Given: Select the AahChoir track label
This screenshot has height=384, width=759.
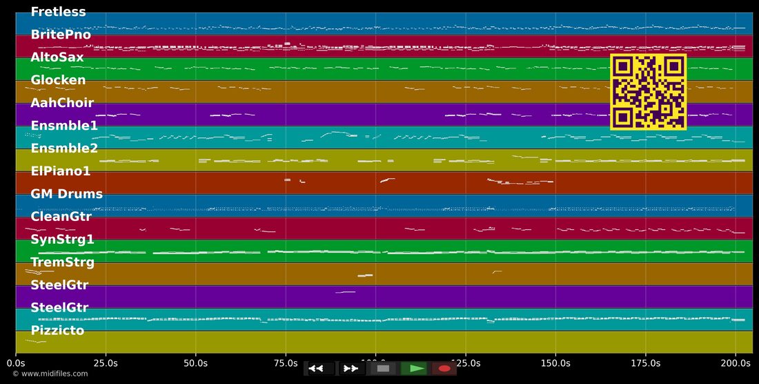Looking at the screenshot, I should click(62, 103).
